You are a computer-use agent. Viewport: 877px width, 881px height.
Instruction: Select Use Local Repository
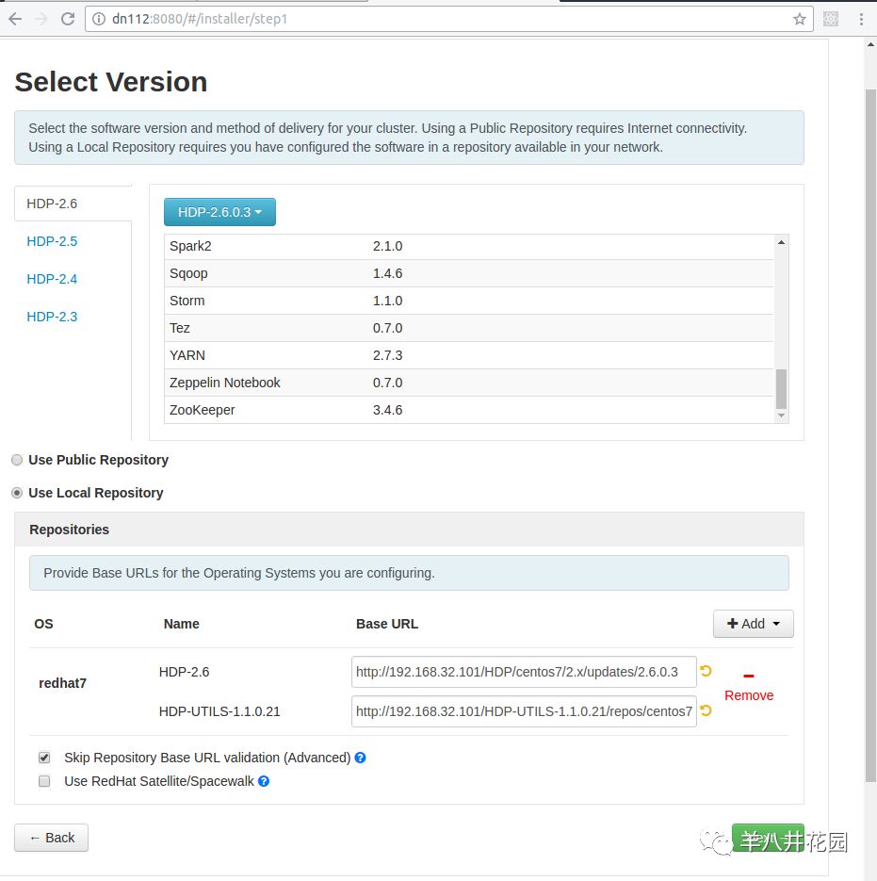point(17,493)
